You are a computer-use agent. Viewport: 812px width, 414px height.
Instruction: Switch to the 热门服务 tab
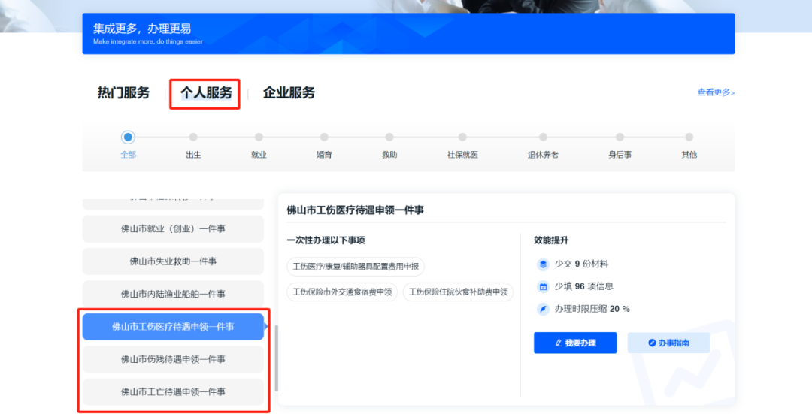click(123, 92)
